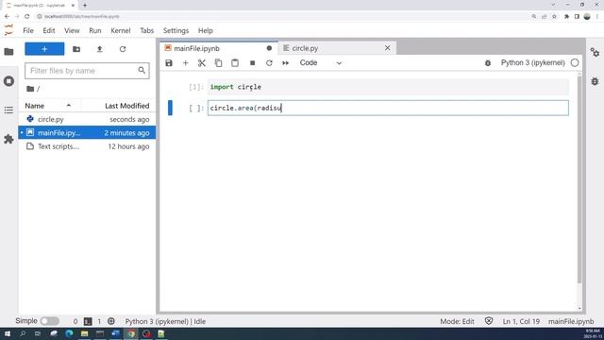Open a new browser tab
Image resolution: width=604 pixels, height=340 pixels.
(85, 6)
